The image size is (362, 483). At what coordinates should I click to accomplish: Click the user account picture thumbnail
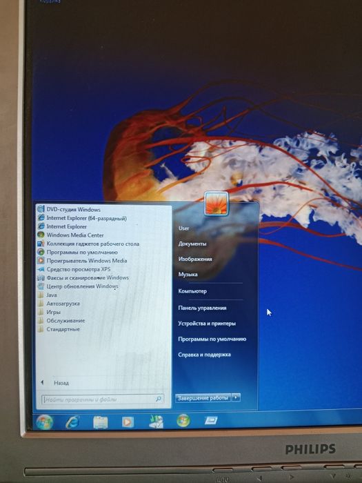coord(216,204)
